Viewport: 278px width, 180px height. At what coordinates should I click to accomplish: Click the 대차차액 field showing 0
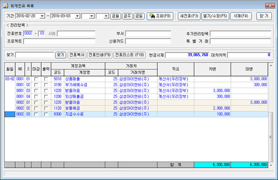(249, 55)
